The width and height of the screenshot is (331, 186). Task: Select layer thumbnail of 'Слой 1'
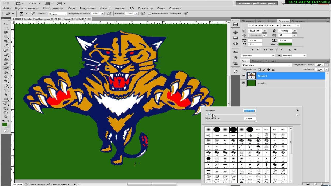point(251,83)
